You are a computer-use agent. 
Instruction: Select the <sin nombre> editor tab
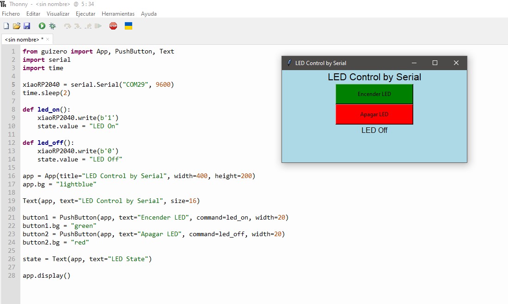[22, 40]
